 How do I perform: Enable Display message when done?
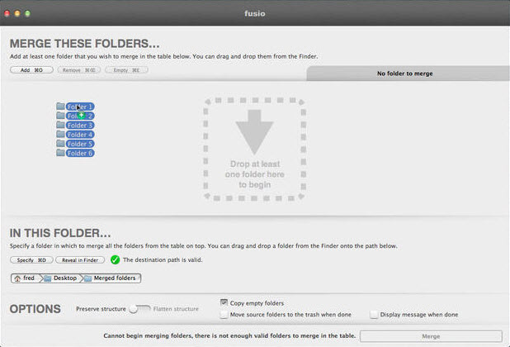click(374, 315)
